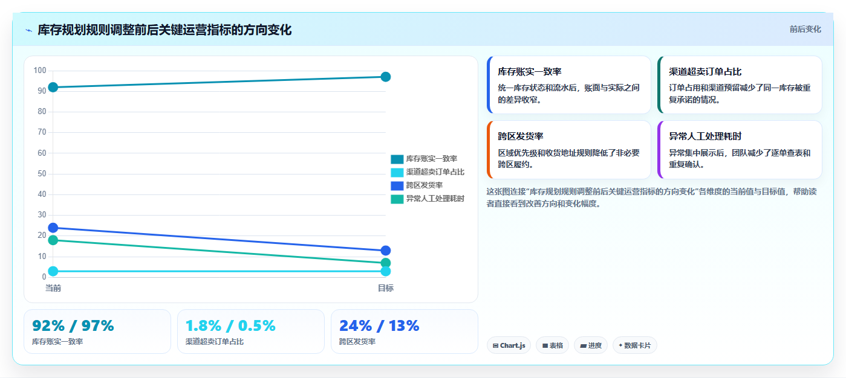Click the 表格 tag
This screenshot has width=846, height=378.
pos(553,345)
